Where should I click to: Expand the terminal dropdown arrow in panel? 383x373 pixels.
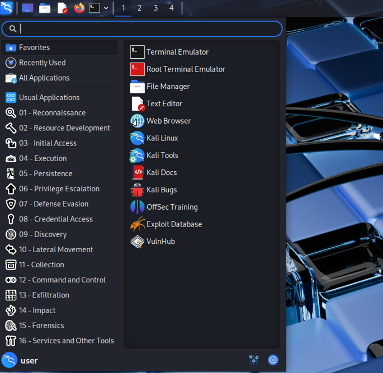[106, 8]
